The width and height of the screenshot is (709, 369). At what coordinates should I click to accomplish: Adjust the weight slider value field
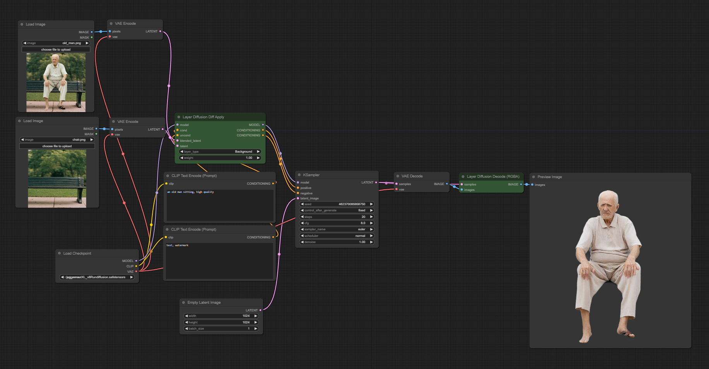coord(220,158)
